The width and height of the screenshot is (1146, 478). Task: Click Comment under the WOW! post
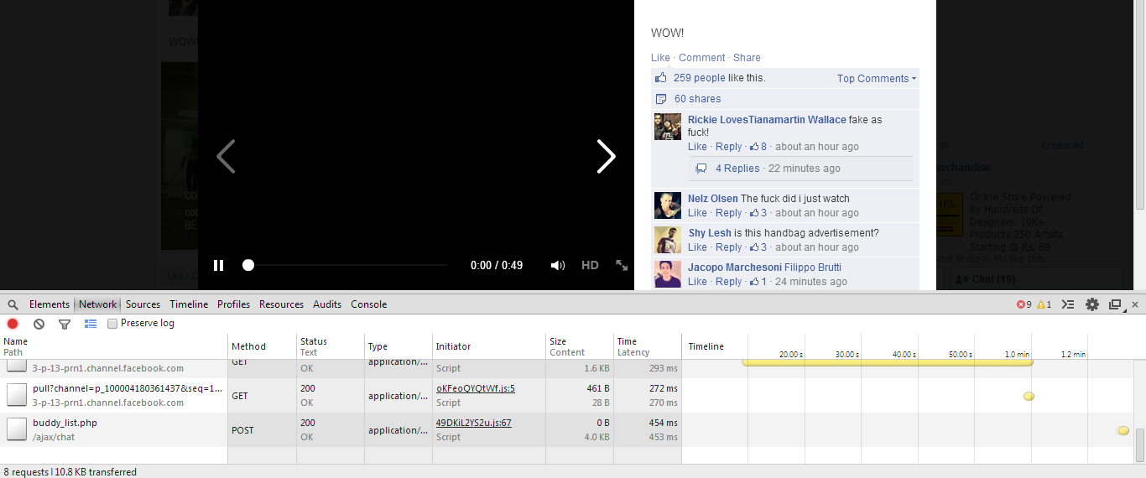(x=701, y=58)
